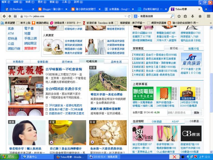The height and width of the screenshot is (160, 213).
Task: Open a new tab with the plus button
Action: (x=206, y=9)
